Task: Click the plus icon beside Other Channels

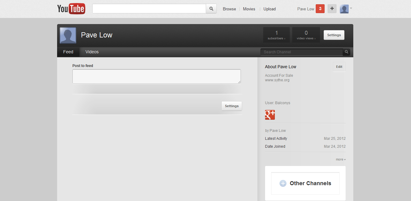Action: click(283, 183)
